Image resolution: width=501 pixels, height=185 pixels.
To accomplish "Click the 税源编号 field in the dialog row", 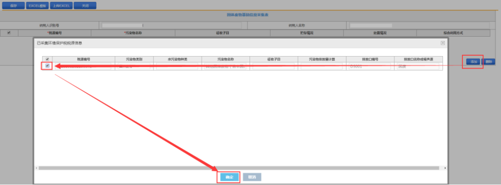I will pyautogui.click(x=83, y=66).
